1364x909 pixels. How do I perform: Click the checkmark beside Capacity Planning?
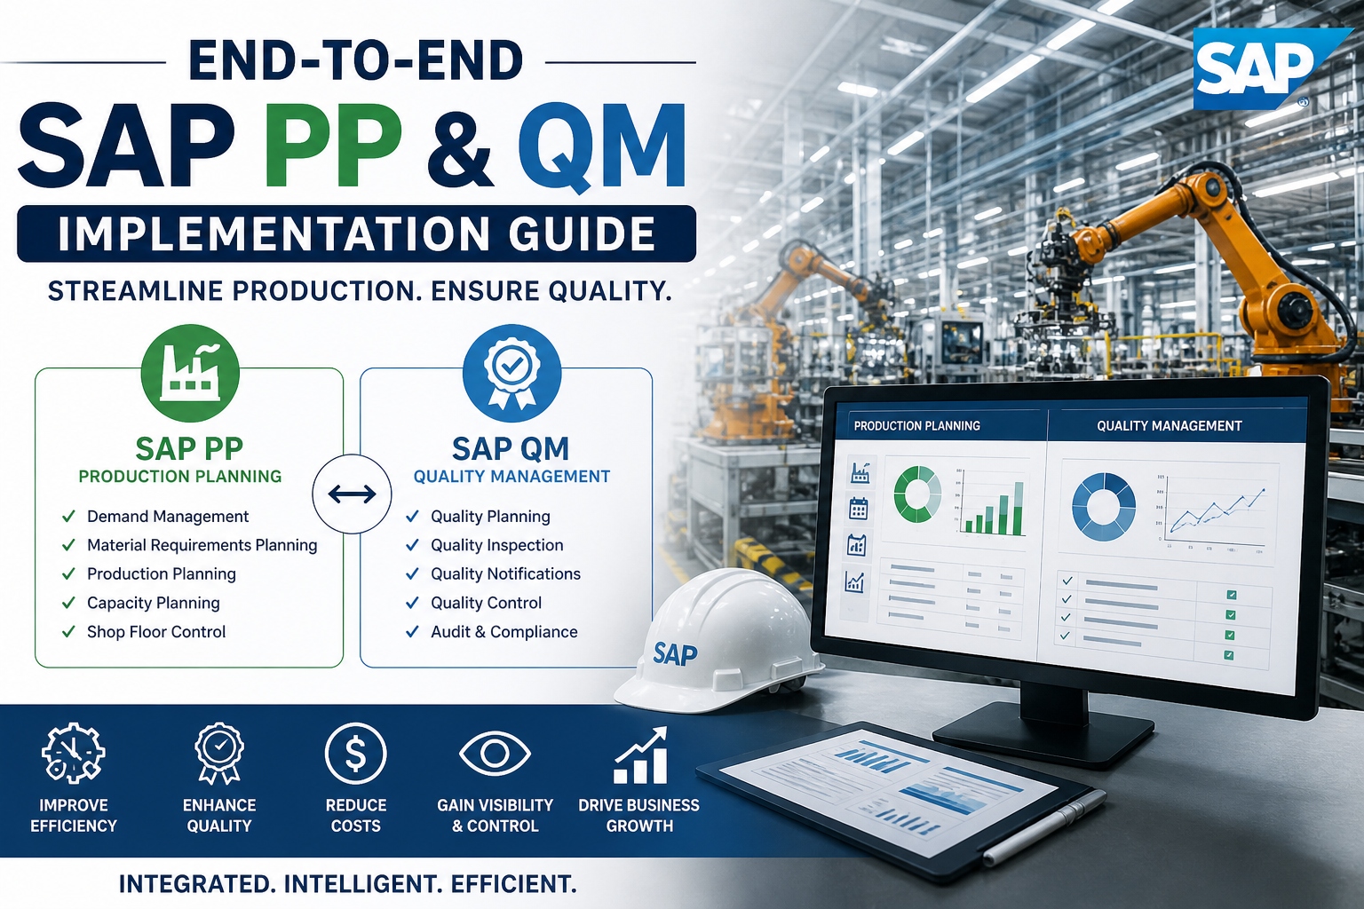click(x=68, y=603)
